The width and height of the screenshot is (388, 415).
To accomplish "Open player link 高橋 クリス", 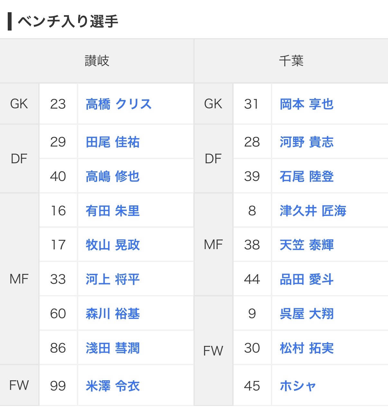I will coord(118,104).
